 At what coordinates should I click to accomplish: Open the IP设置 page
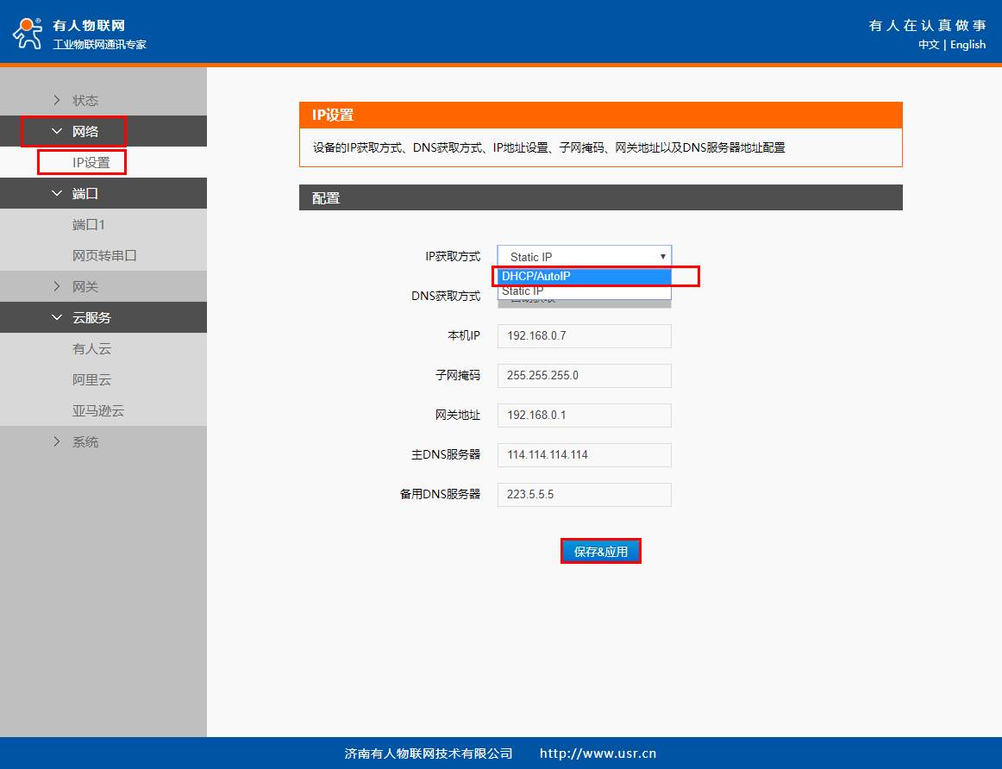[x=91, y=162]
